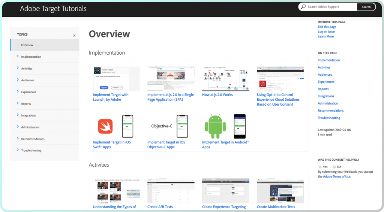
Task: Click the Objective-C logo image
Action: click(162, 126)
